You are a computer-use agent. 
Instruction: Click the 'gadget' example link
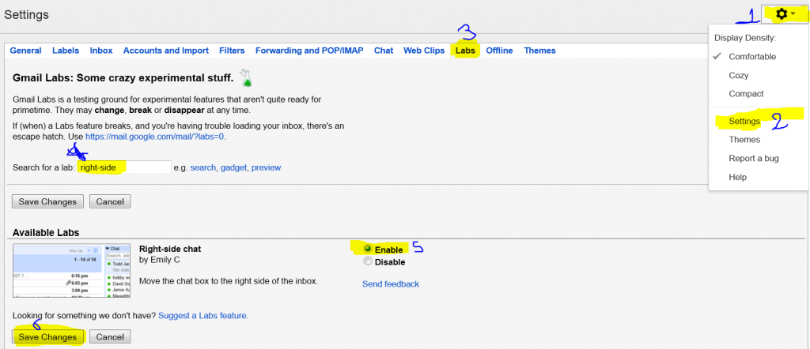point(233,167)
